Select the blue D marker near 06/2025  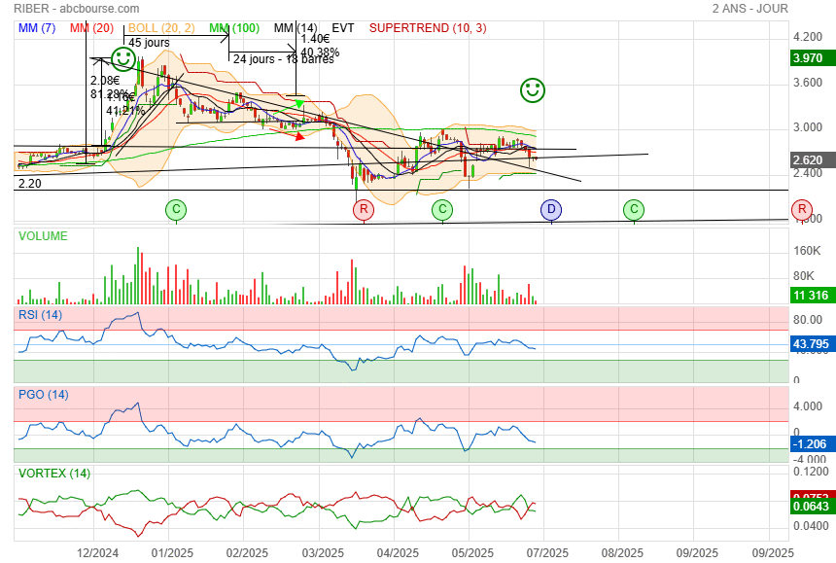click(551, 209)
